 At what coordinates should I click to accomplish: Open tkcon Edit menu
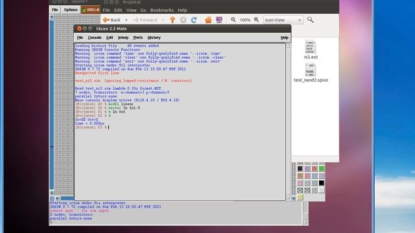[110, 38]
